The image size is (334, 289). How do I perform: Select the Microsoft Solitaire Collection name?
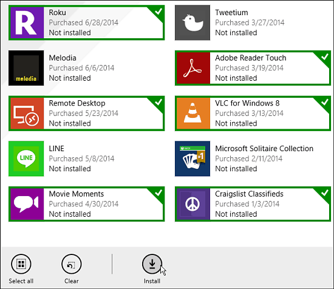click(x=264, y=149)
